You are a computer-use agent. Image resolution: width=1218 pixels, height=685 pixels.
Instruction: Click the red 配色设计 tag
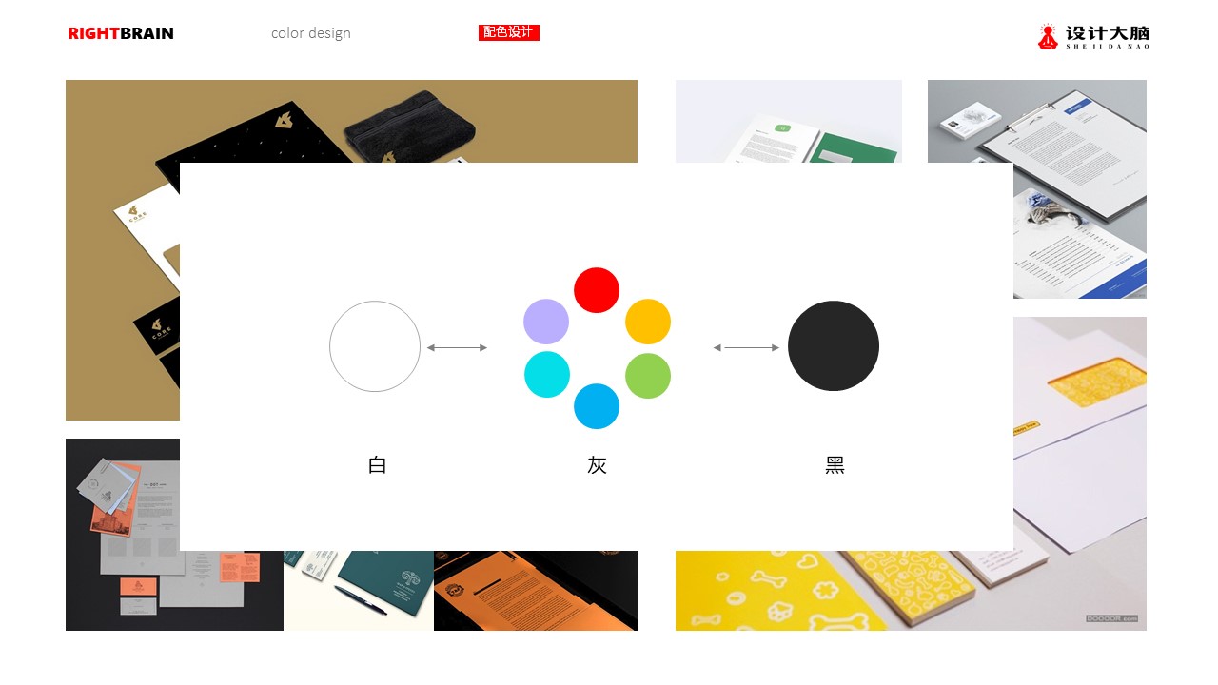coord(509,32)
